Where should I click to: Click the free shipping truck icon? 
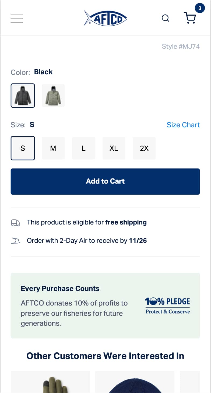tap(15, 223)
